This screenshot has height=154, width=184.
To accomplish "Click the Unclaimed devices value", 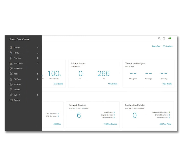I will (x=114, y=112).
